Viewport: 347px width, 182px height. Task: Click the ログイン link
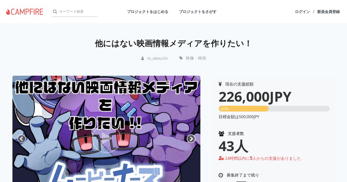(302, 12)
